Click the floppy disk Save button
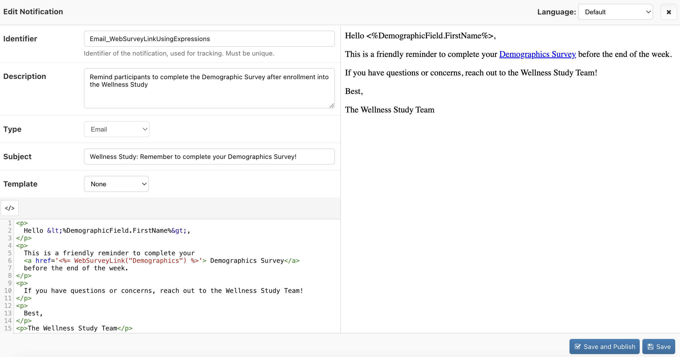Viewport: 680px width, 357px height. (659, 347)
